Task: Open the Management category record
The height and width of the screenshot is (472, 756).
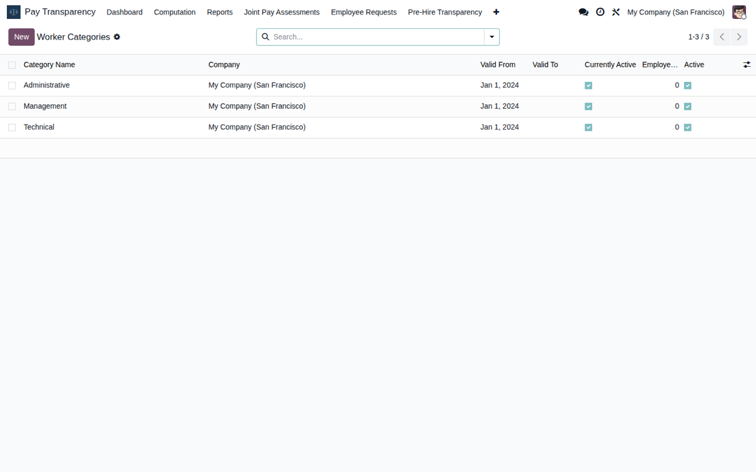Action: 45,106
